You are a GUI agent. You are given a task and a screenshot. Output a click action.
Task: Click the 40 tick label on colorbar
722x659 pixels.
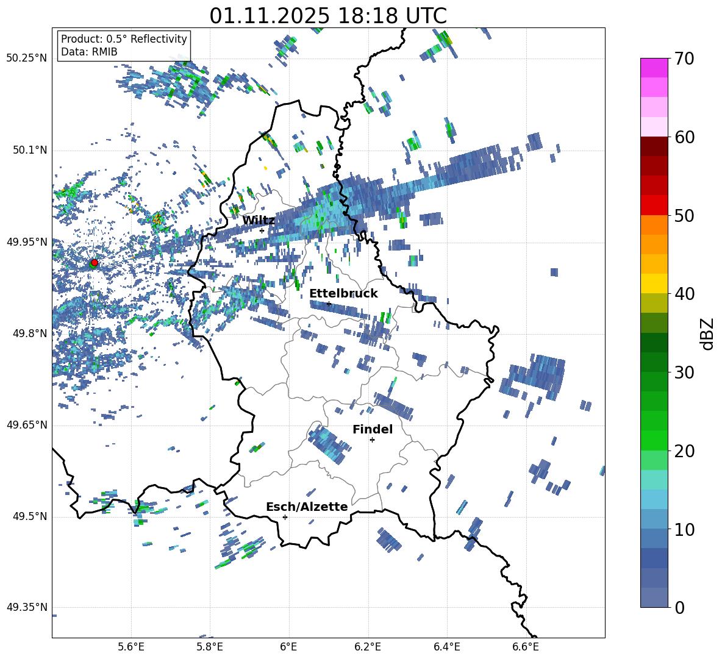point(684,294)
